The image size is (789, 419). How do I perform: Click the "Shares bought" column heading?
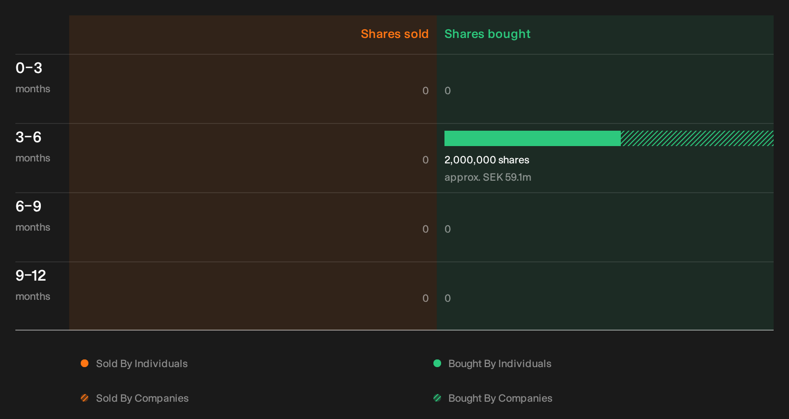(487, 34)
